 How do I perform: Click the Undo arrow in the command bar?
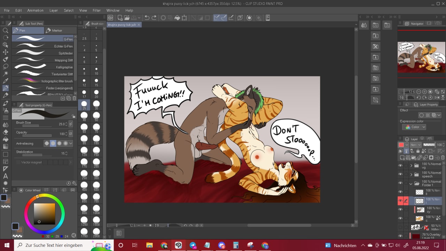(x=147, y=18)
